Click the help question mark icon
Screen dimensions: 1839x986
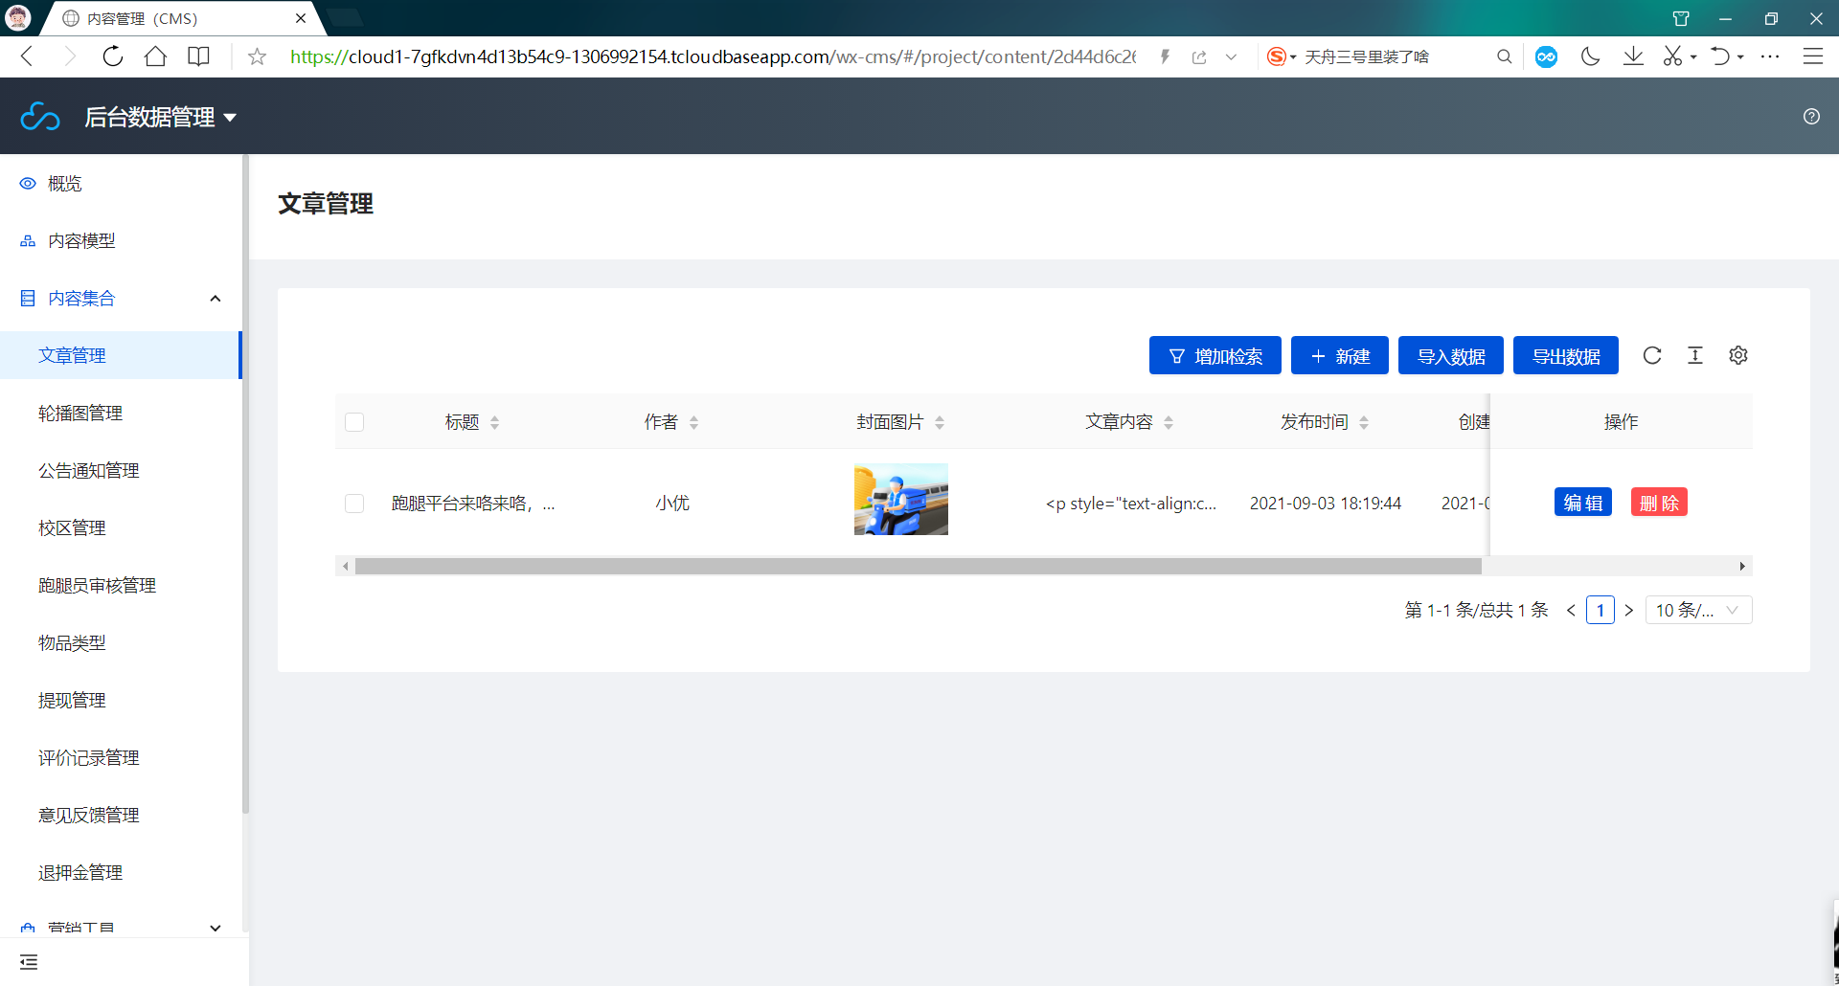tap(1810, 116)
